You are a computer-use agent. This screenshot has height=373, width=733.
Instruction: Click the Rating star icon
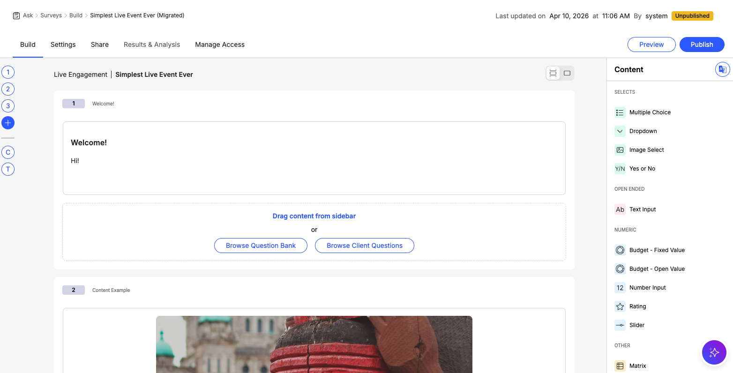620,306
